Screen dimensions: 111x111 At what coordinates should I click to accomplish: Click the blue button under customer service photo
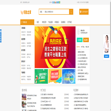pos(106,56)
